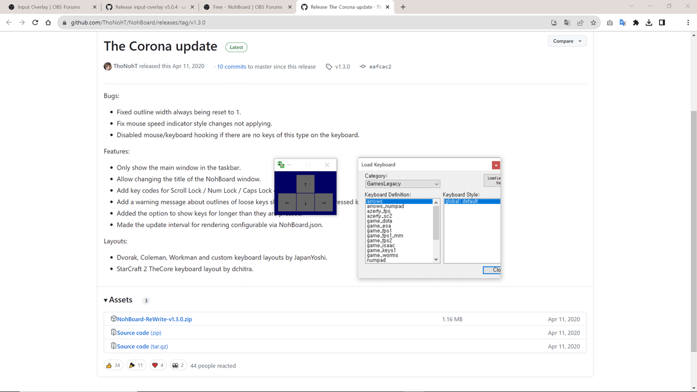The image size is (697, 392).
Task: Click the Latest release badge
Action: (x=236, y=47)
